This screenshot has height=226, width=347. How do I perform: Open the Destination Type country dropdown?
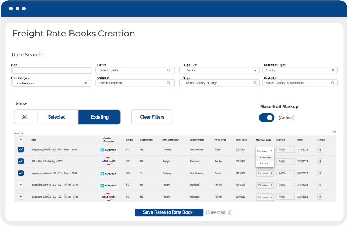tap(300, 70)
